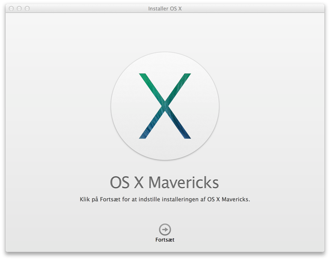Screen dimensions: 330x260
Task: Click the 'Installer OS X' window title
Action: point(165,9)
